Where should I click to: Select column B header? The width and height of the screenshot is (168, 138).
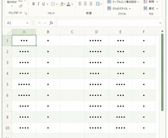click(x=48, y=32)
